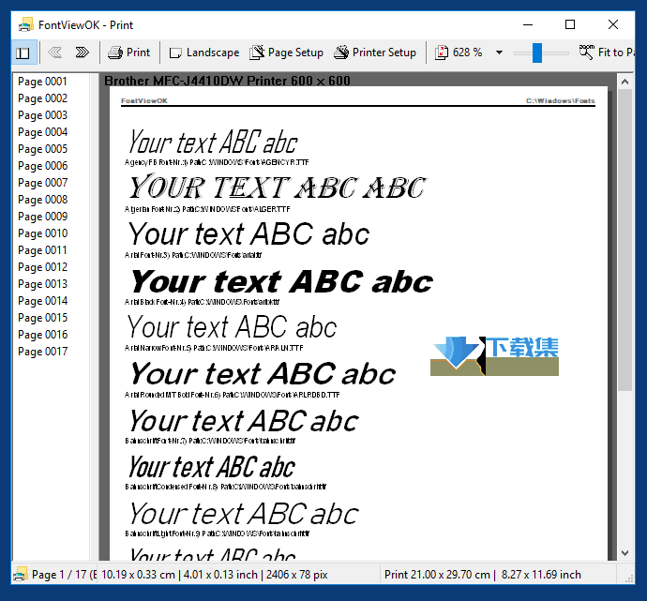The image size is (647, 601).
Task: Select Page 0011 in list
Action: click(42, 250)
